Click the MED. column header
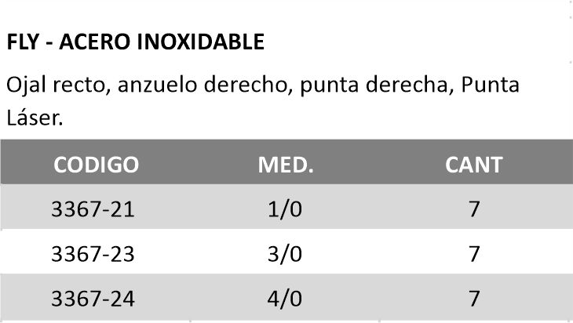 point(286,165)
